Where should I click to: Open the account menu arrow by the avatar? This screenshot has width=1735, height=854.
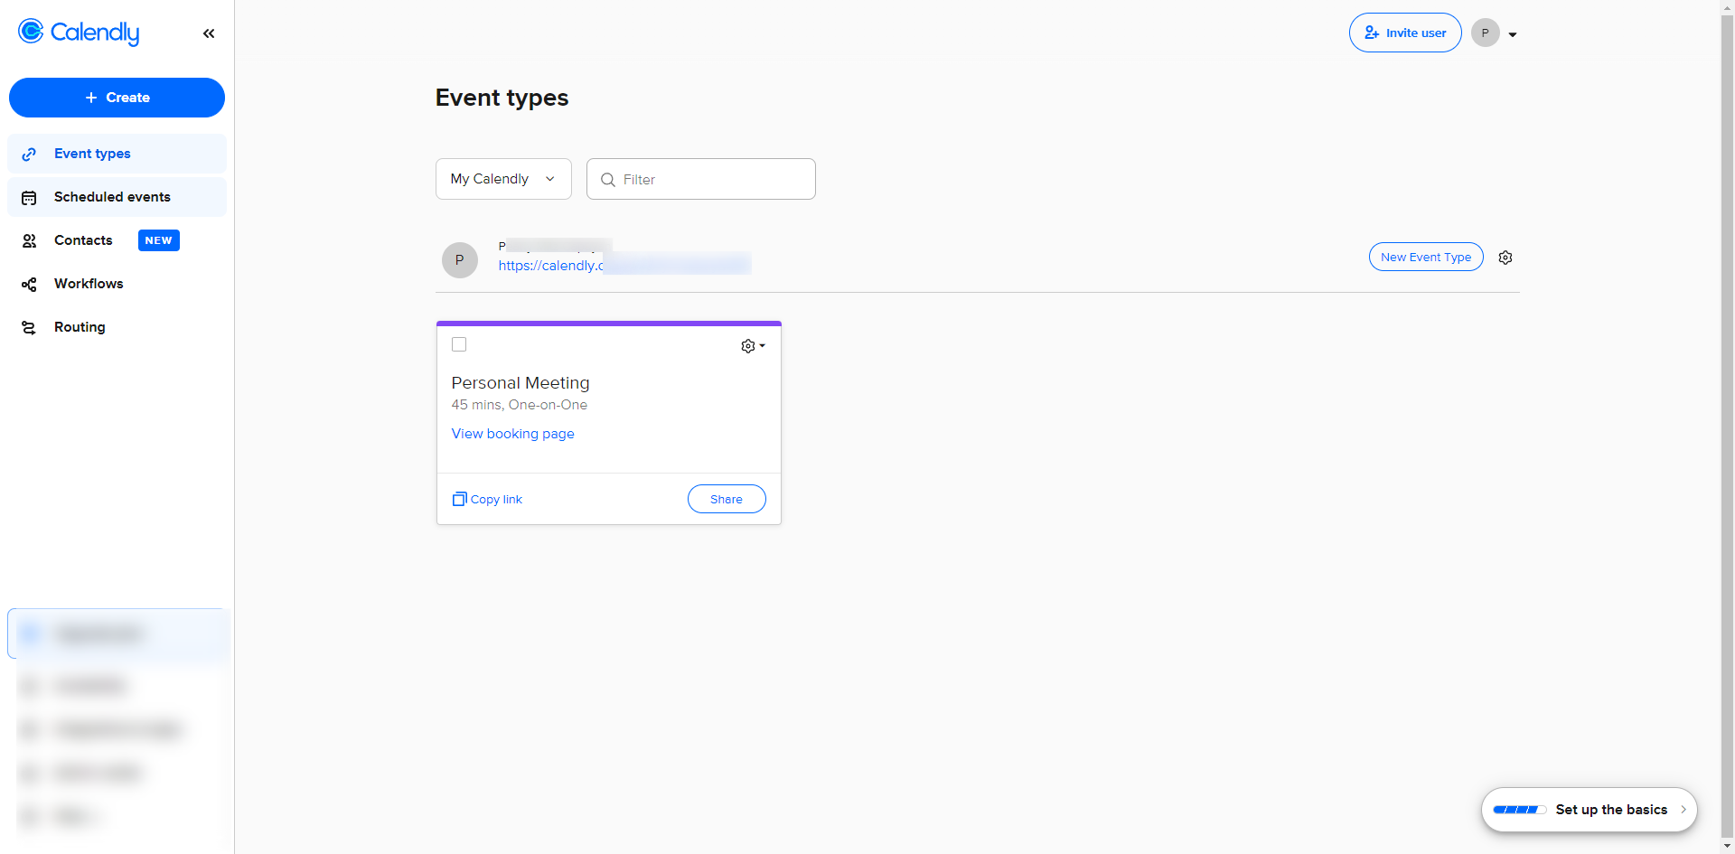[x=1513, y=34]
